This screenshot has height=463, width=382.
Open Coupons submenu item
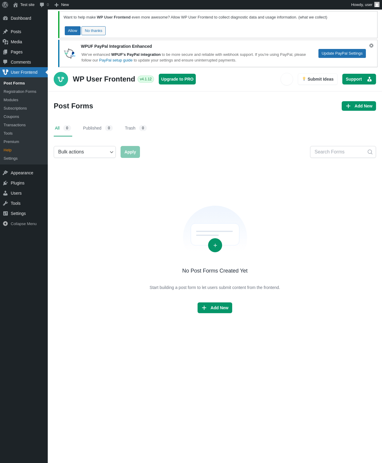pos(11,117)
